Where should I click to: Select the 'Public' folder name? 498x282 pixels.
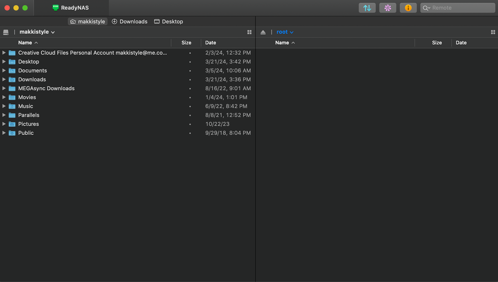26,133
